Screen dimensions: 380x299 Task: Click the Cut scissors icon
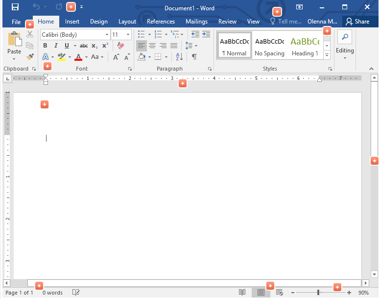pyautogui.click(x=30, y=34)
